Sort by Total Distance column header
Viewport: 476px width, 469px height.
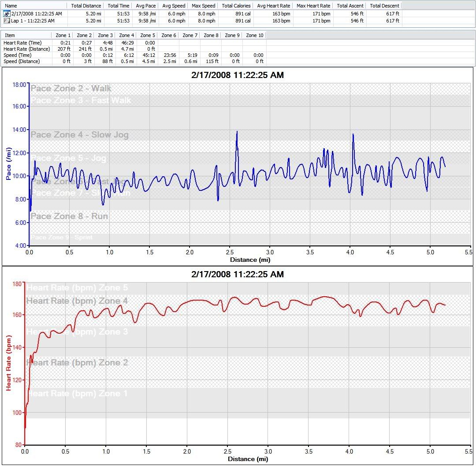(x=86, y=6)
